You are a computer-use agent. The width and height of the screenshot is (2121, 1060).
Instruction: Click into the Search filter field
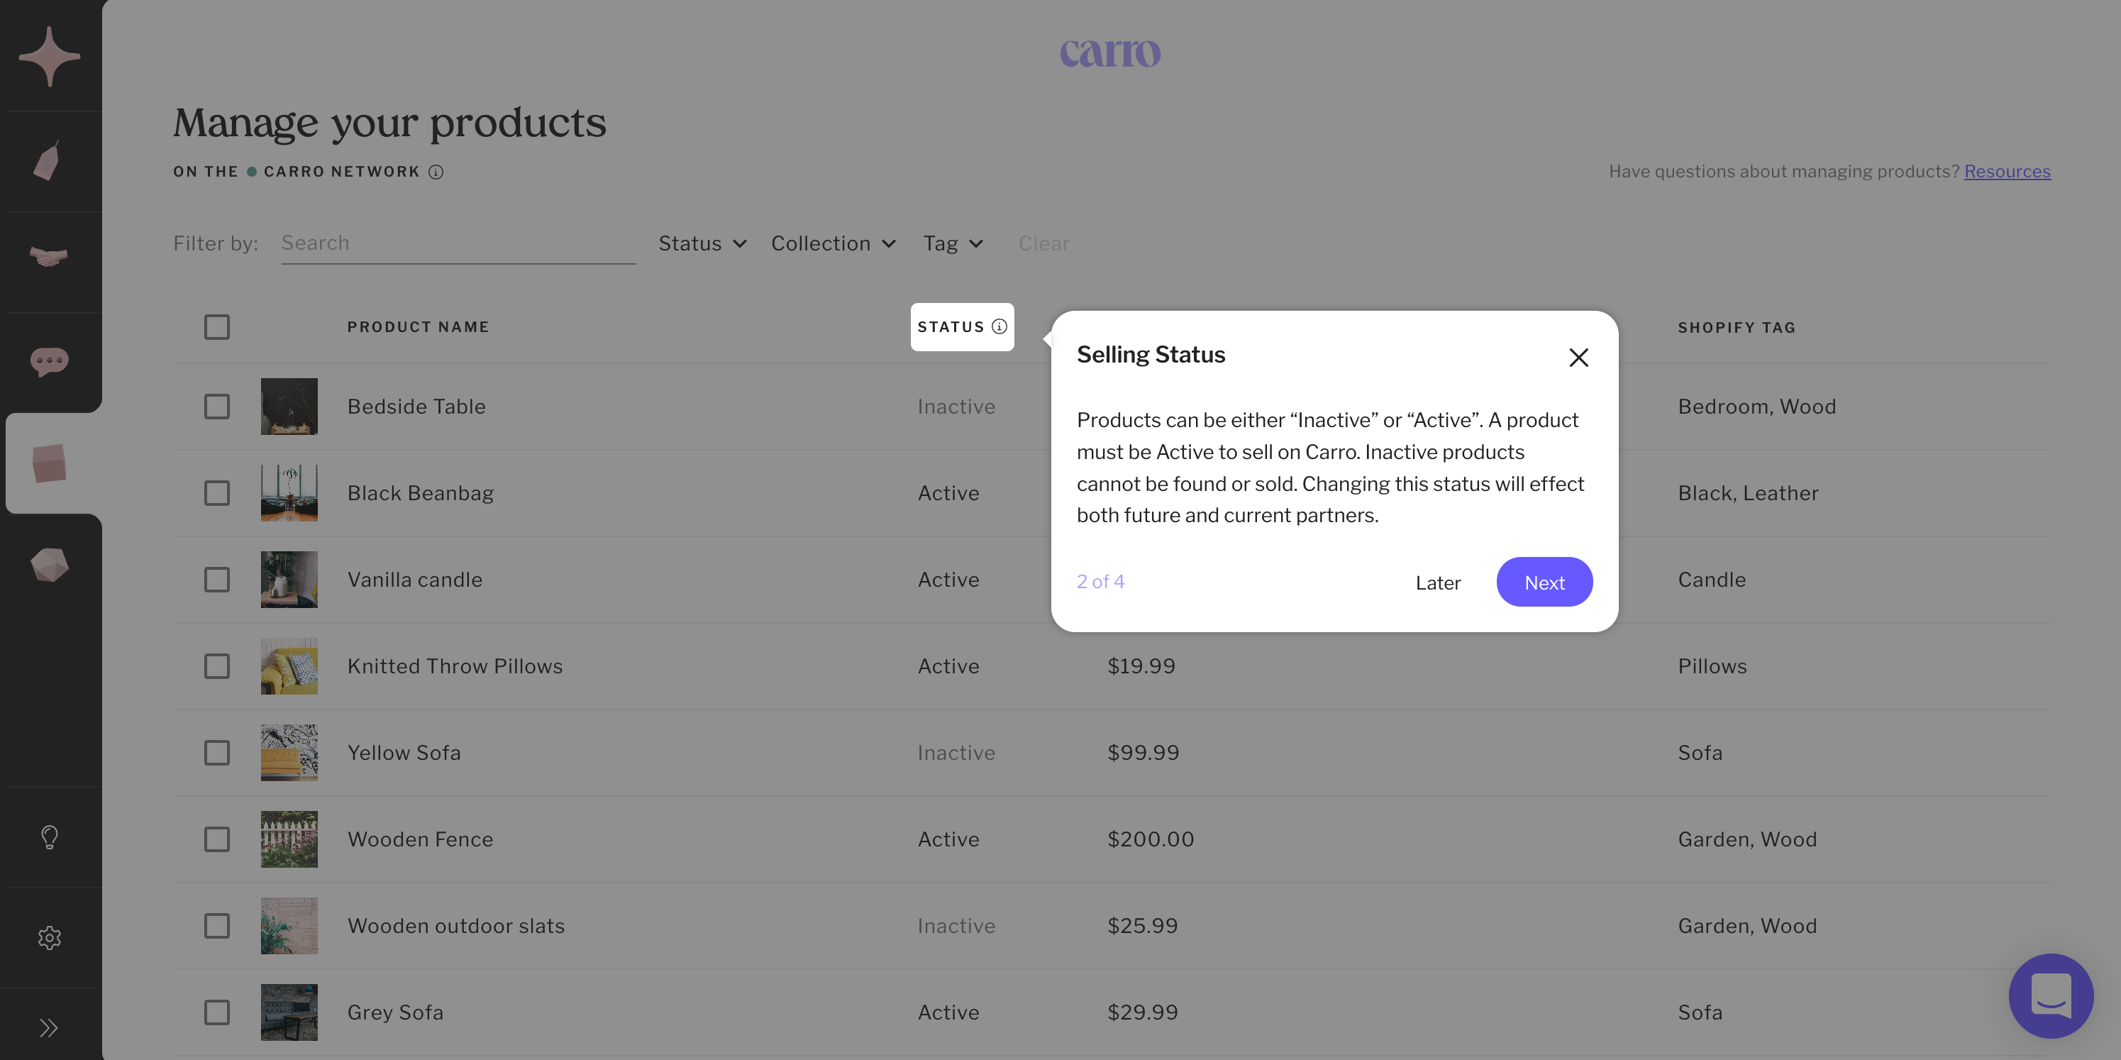coord(458,244)
